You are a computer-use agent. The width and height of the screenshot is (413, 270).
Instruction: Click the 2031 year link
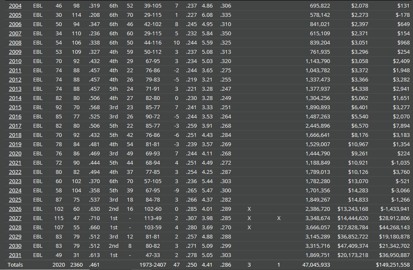click(15, 255)
